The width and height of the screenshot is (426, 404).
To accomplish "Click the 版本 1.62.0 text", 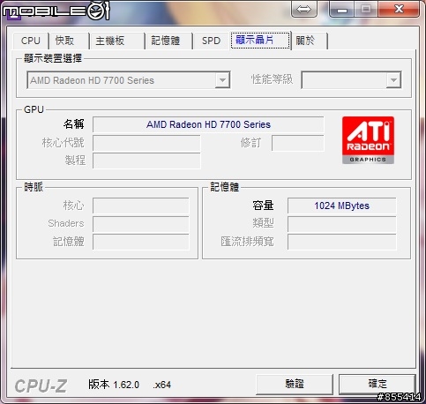I will point(114,385).
